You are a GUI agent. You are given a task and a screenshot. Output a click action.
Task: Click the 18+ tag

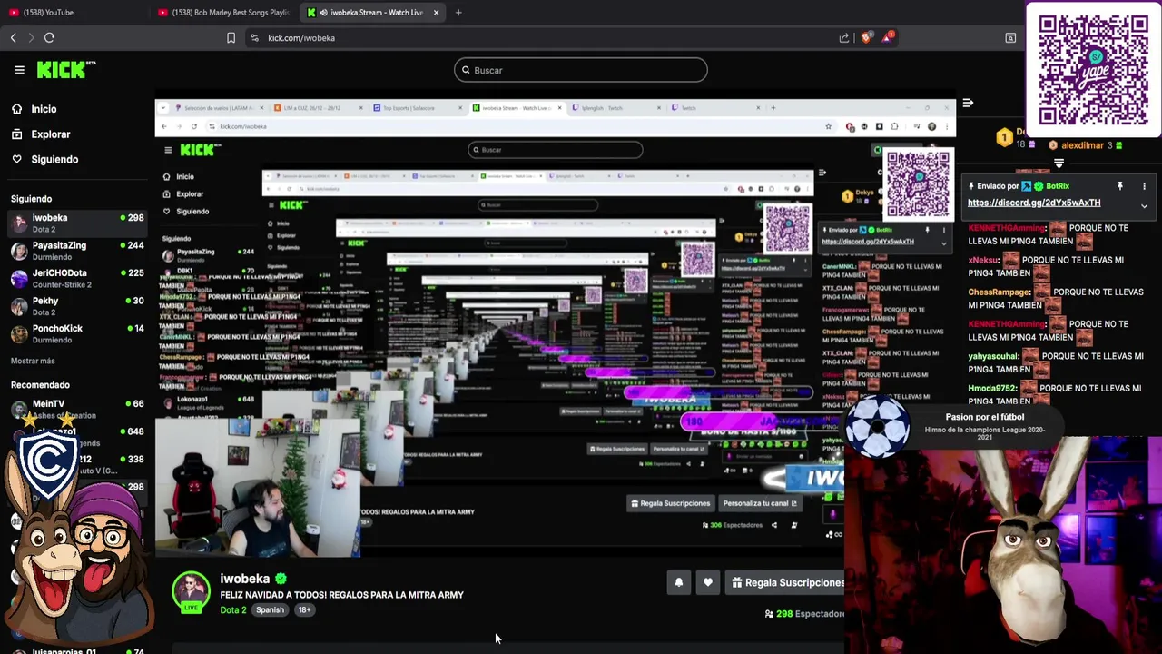click(304, 609)
